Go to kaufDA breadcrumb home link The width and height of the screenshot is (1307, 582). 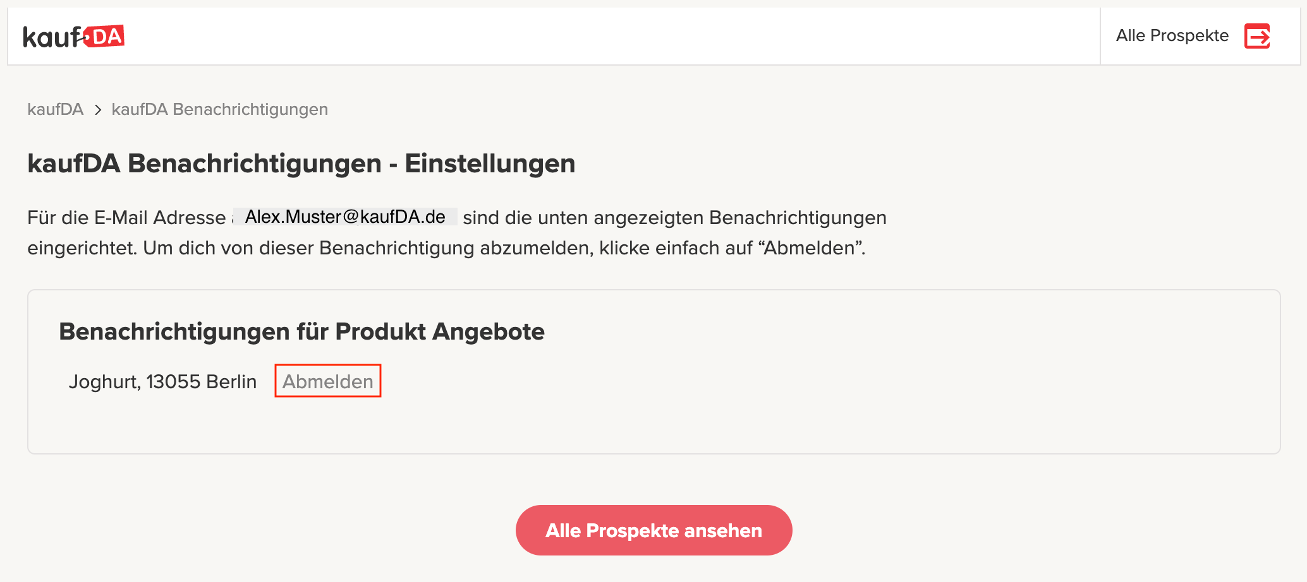pos(56,109)
